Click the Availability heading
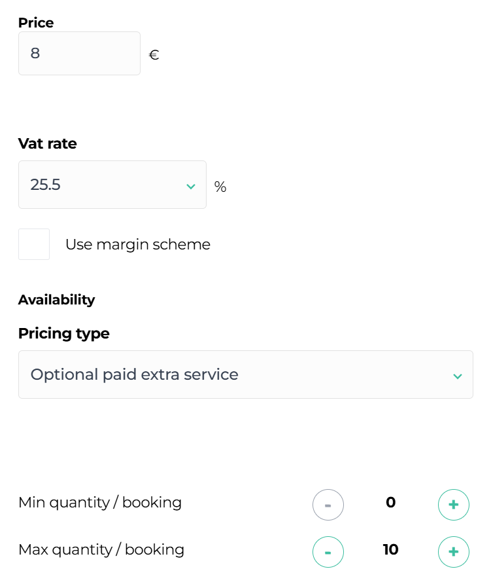Viewport: 491px width, 586px height. pos(56,300)
